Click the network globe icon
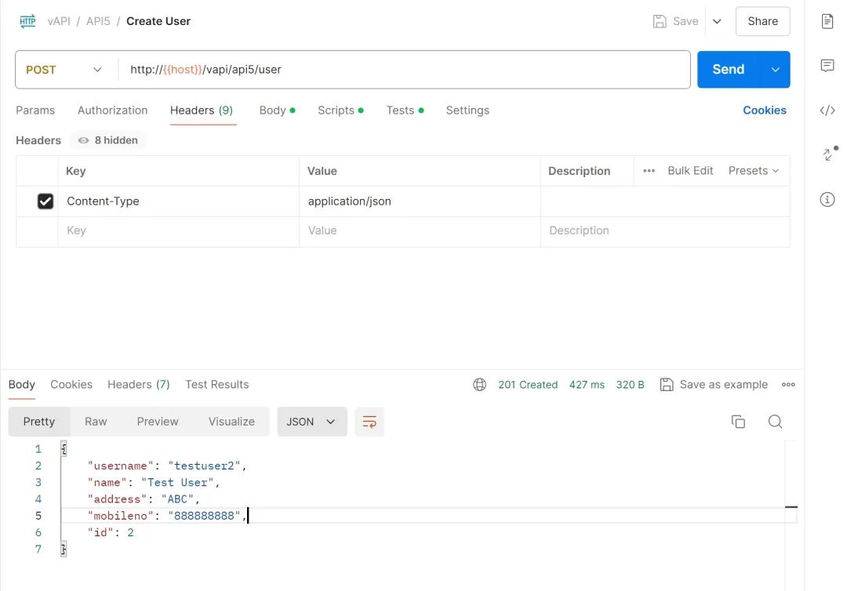Image resolution: width=847 pixels, height=591 pixels. 480,384
